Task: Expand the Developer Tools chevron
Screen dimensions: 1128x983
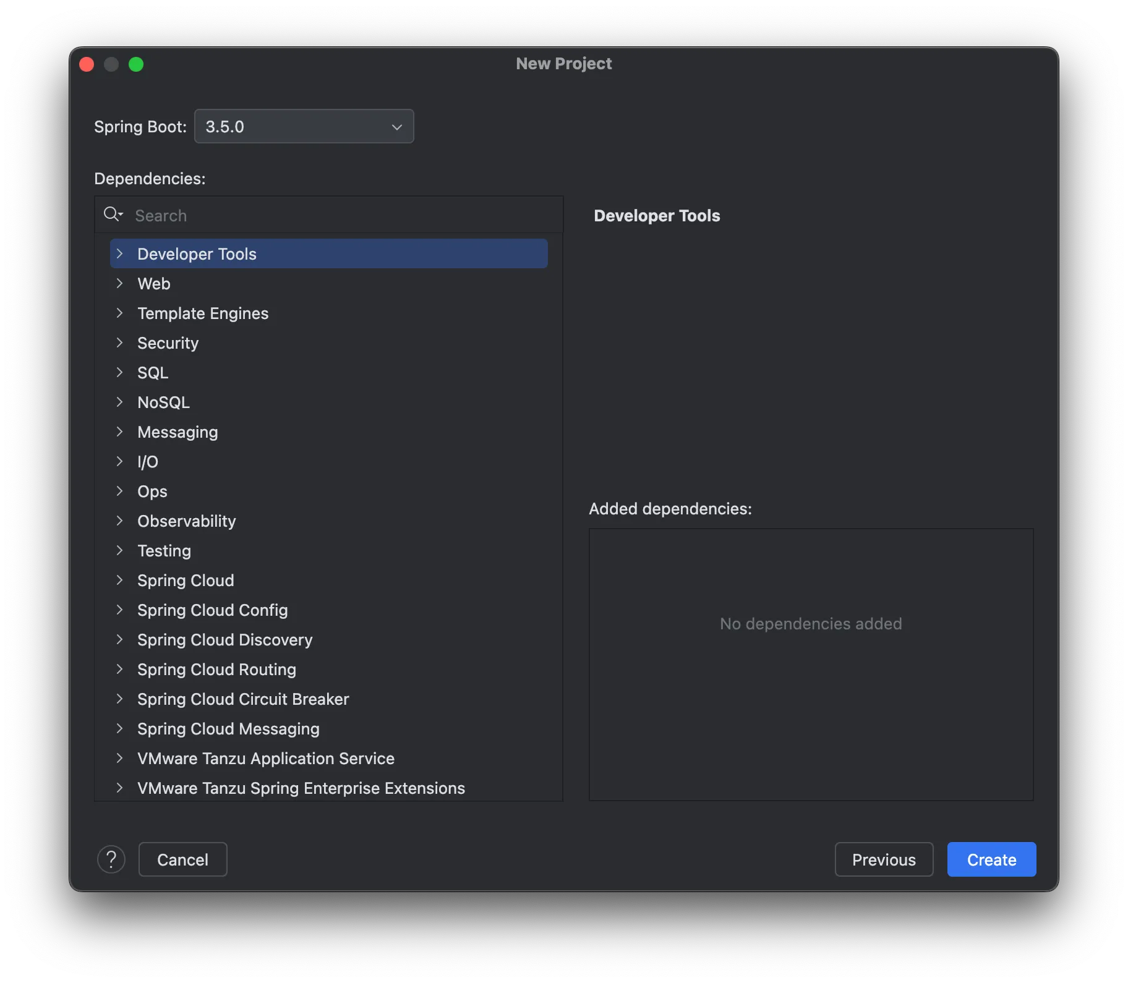Action: (120, 253)
